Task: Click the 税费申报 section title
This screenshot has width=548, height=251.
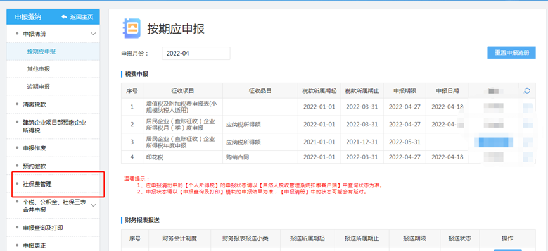Action: (x=137, y=74)
